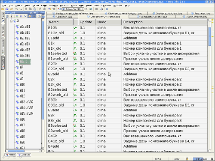Click the Replace icon next to Find
The width and height of the screenshot is (215, 161).
click(44, 9)
